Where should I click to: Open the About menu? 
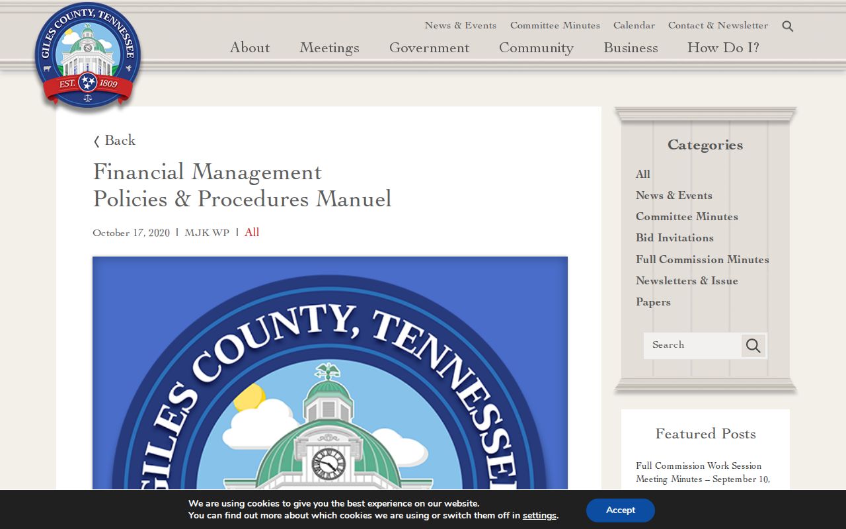250,48
